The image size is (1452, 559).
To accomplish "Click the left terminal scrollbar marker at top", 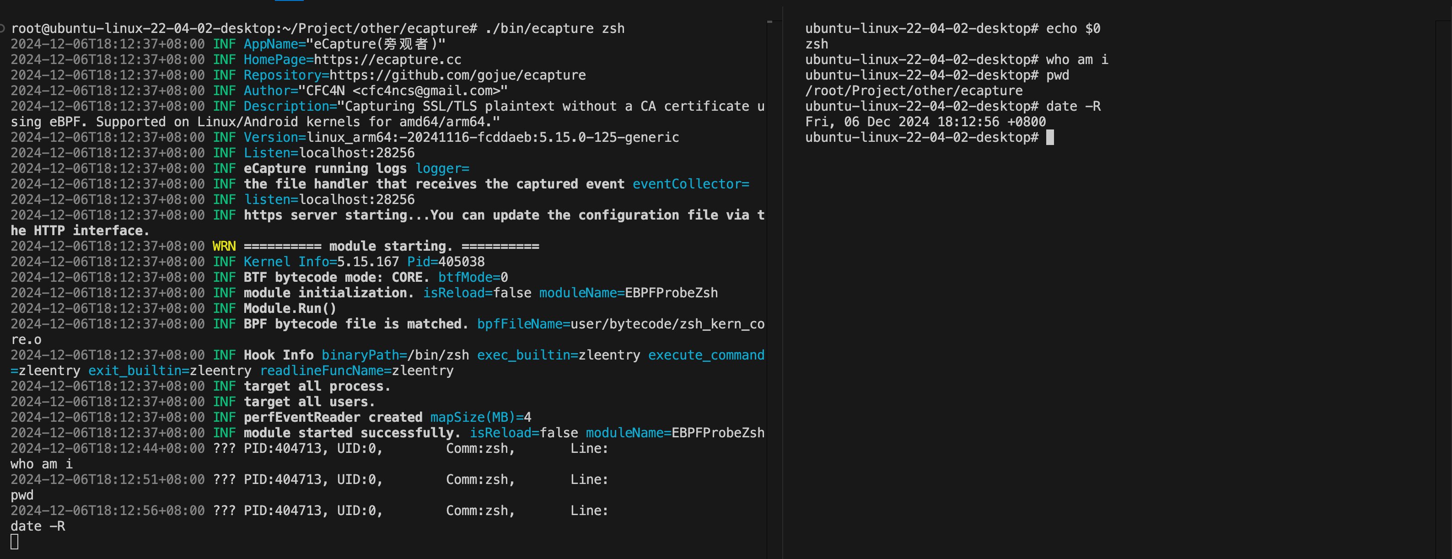I will 770,22.
